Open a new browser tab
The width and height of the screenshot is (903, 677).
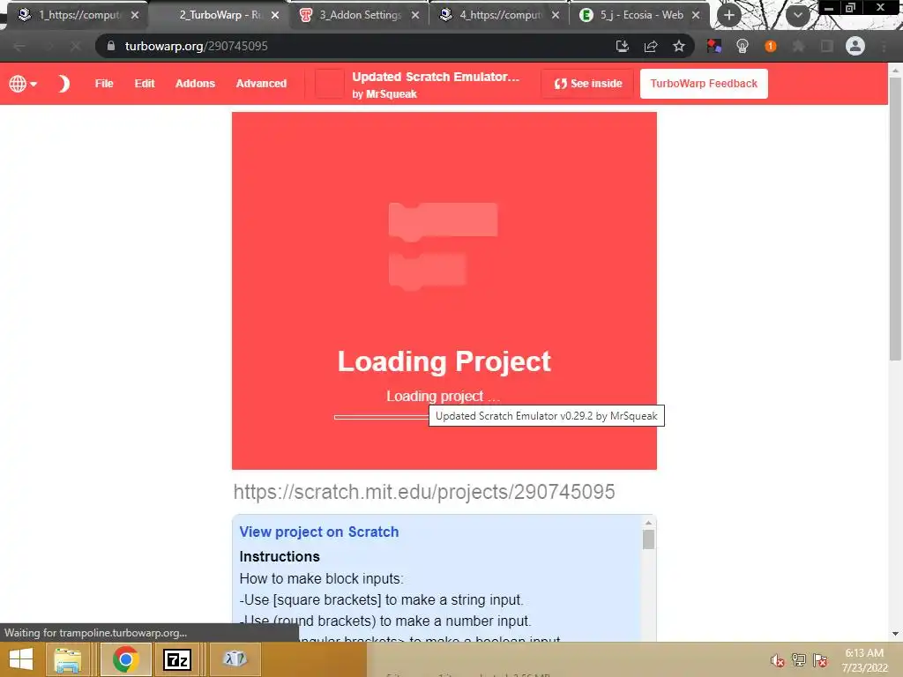point(729,15)
